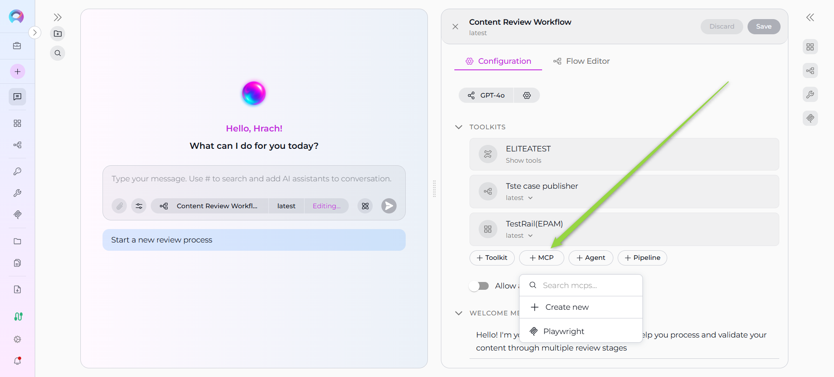Click the Save button
This screenshot has width=834, height=377.
[764, 26]
